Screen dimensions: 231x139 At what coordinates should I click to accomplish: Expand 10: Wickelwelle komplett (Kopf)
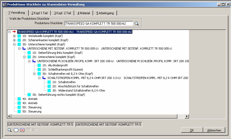point(14,36)
